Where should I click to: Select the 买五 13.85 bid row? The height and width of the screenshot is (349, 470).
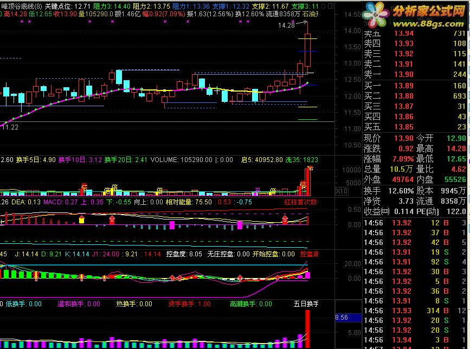[415, 127]
